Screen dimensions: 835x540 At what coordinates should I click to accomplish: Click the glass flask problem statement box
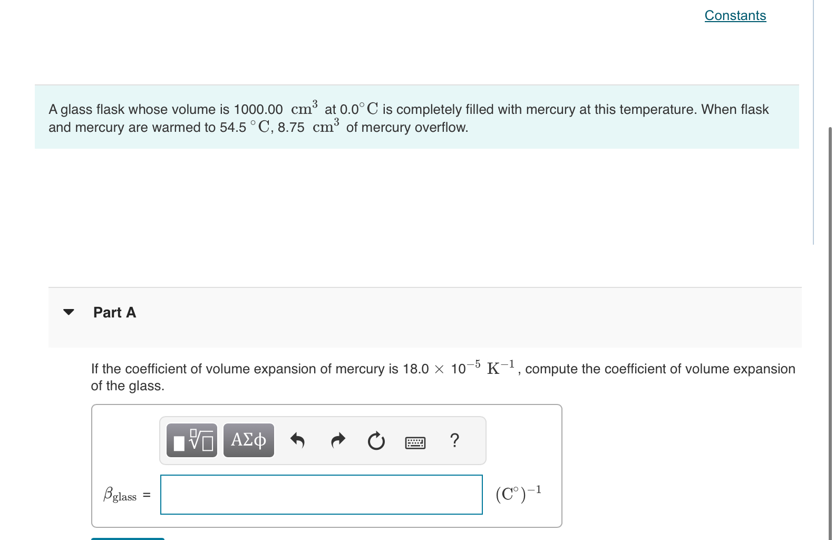point(417,117)
